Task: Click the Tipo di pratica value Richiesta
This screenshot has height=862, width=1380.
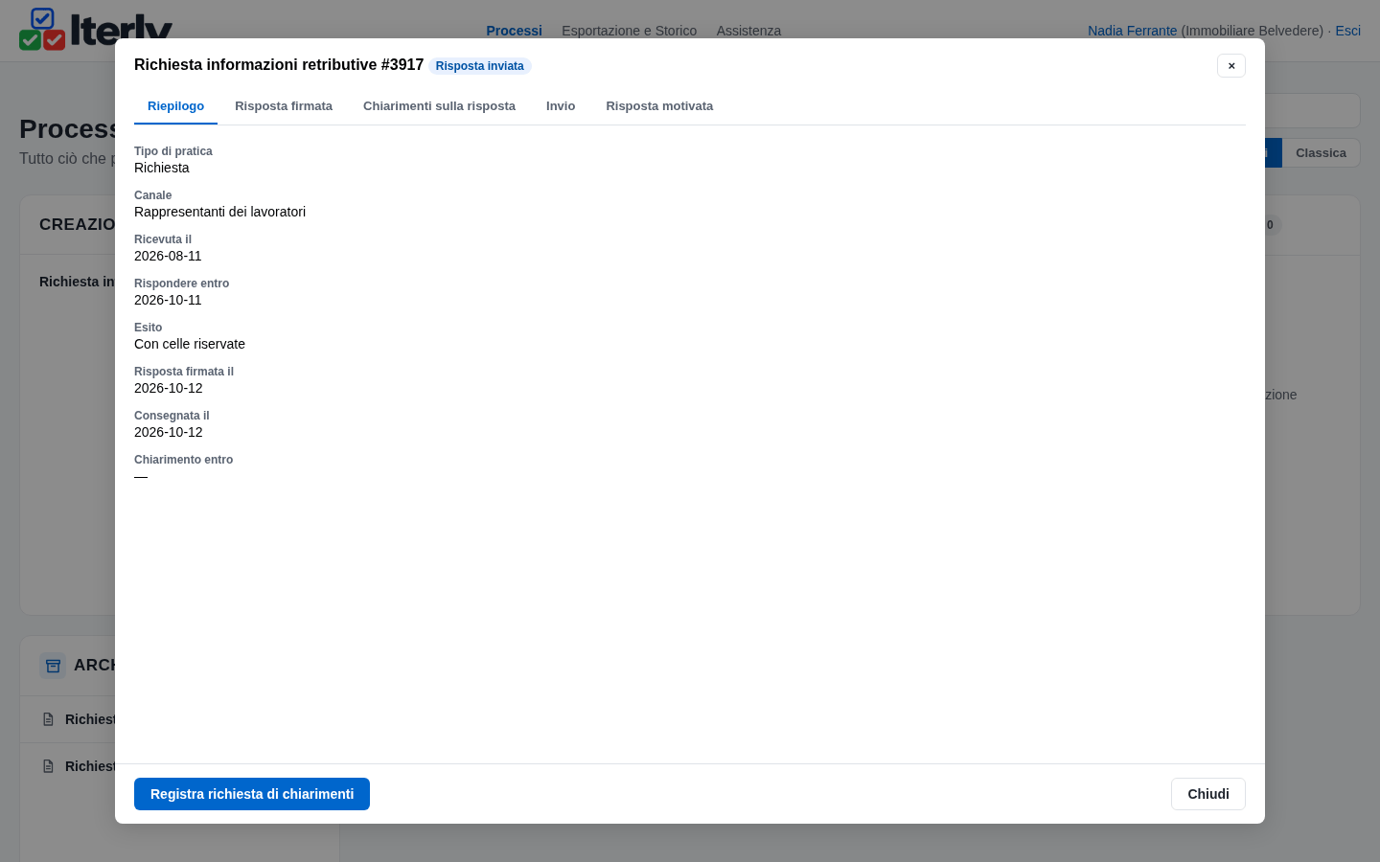Action: tap(162, 168)
